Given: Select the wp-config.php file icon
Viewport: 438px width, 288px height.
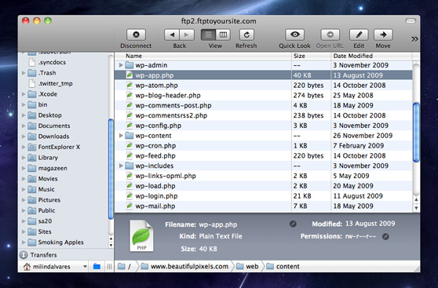Looking at the screenshot, I should 129,126.
